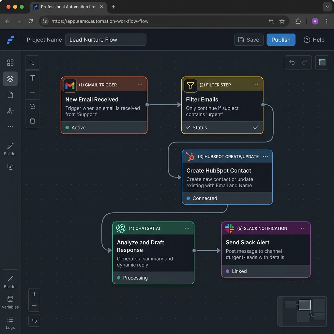
Task: Edit the Project Name field
Action: point(106,40)
